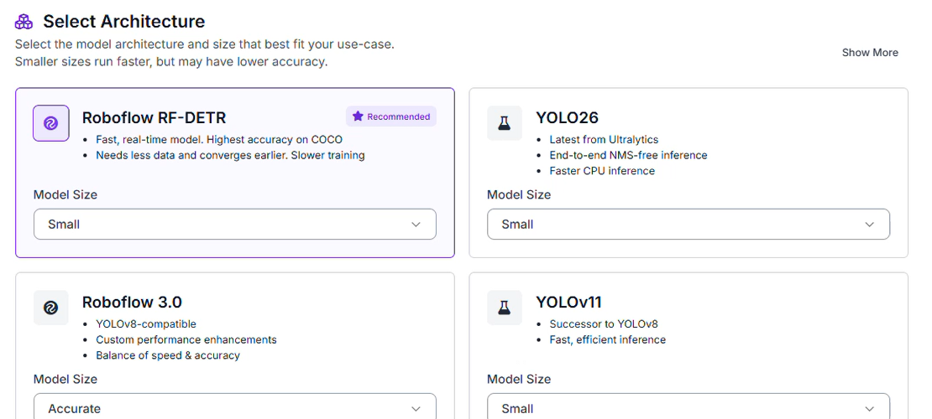Select the YOLO26 card title
The width and height of the screenshot is (932, 419).
tap(567, 117)
